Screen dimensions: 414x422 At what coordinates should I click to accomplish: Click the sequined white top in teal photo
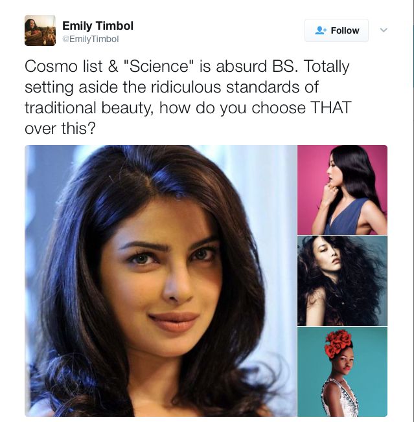341,398
